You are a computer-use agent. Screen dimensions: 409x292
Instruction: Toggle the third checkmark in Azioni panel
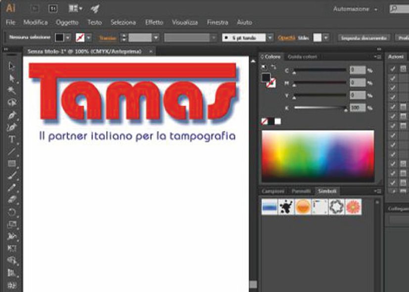(393, 88)
